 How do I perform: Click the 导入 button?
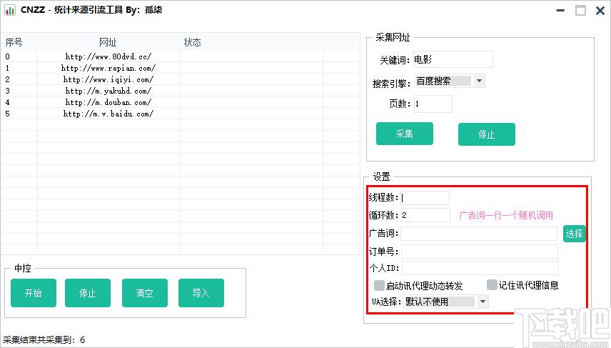(201, 293)
